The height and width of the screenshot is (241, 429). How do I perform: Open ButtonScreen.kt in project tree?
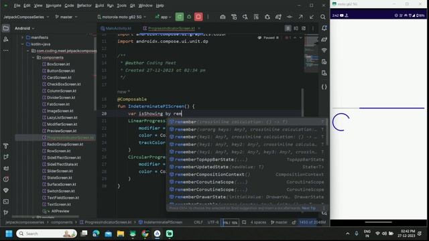pyautogui.click(x=60, y=71)
